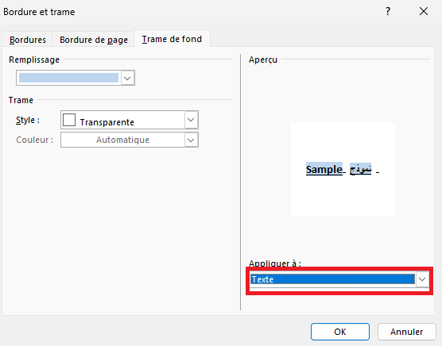Click the help question mark icon
The height and width of the screenshot is (346, 442).
click(388, 12)
